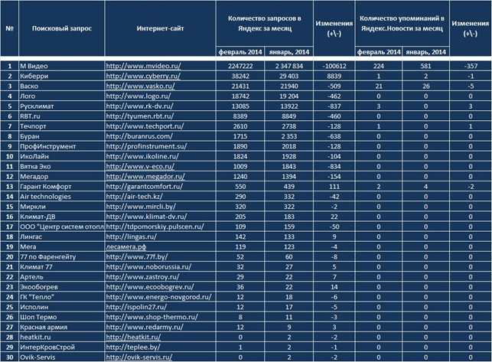Open the http://teplee.by/ link
This screenshot has width=492, height=362.
pyautogui.click(x=133, y=347)
